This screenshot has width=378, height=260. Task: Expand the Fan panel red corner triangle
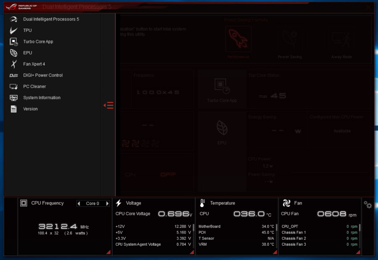coord(358,252)
